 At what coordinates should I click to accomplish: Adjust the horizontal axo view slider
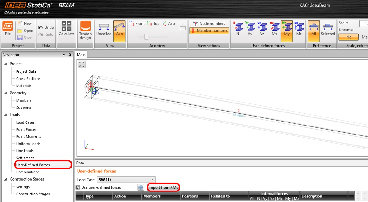click(x=146, y=37)
